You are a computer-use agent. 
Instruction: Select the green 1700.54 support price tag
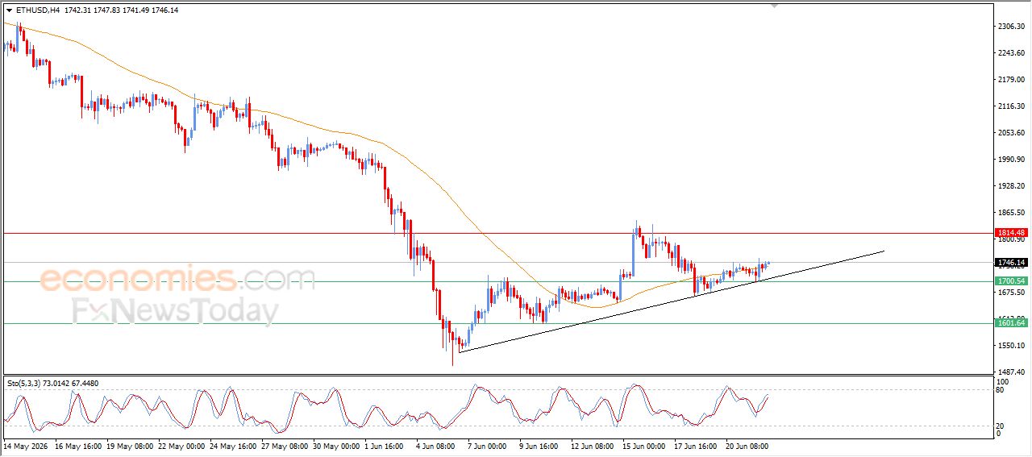pyautogui.click(x=1011, y=281)
